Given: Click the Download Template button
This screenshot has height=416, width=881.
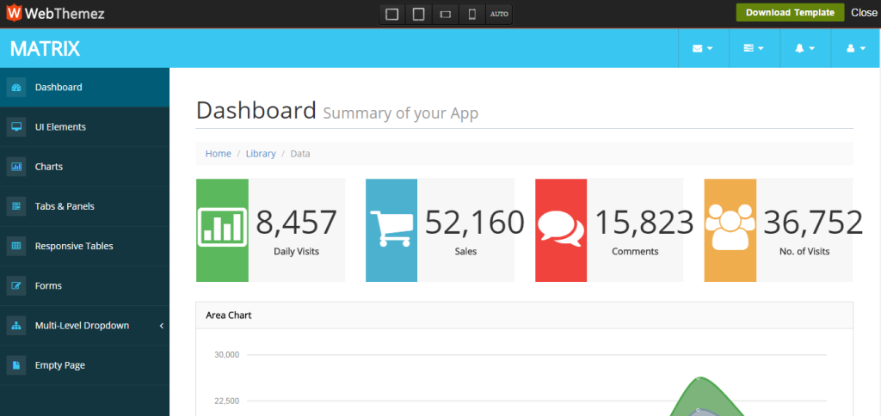Looking at the screenshot, I should click(x=789, y=13).
